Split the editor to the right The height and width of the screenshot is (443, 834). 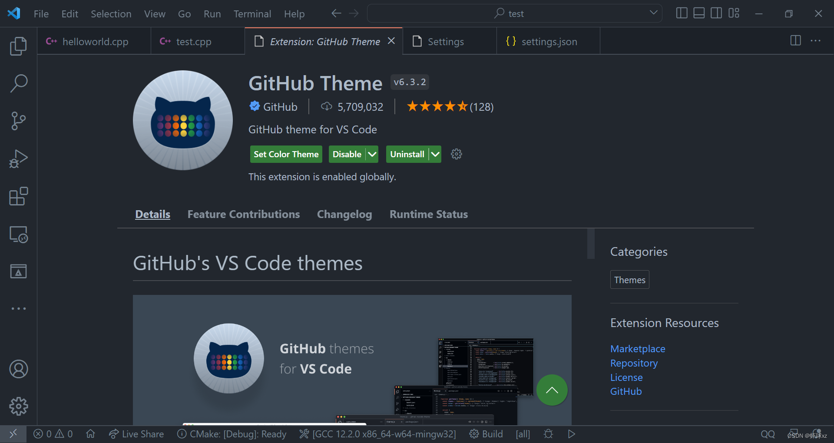click(x=795, y=41)
